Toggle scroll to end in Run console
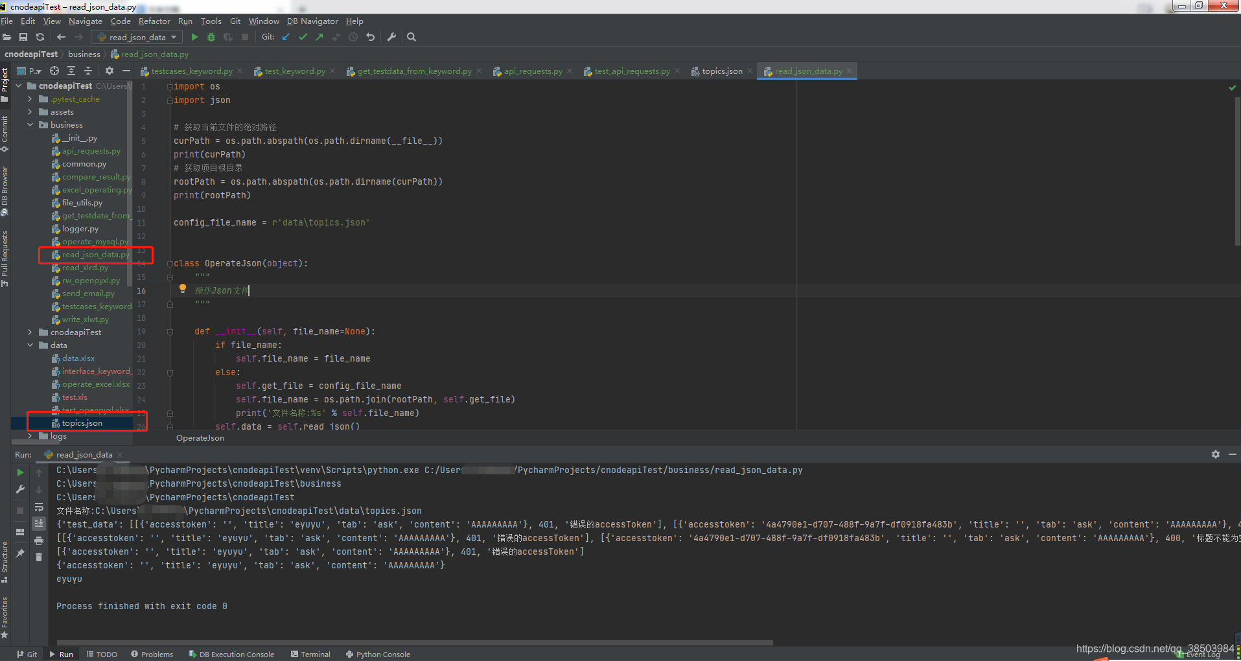Screen dimensions: 1241x661 point(39,523)
